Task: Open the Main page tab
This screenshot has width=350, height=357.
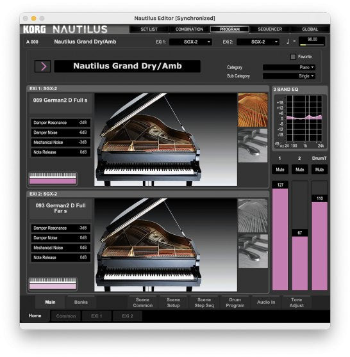Action: click(x=50, y=302)
